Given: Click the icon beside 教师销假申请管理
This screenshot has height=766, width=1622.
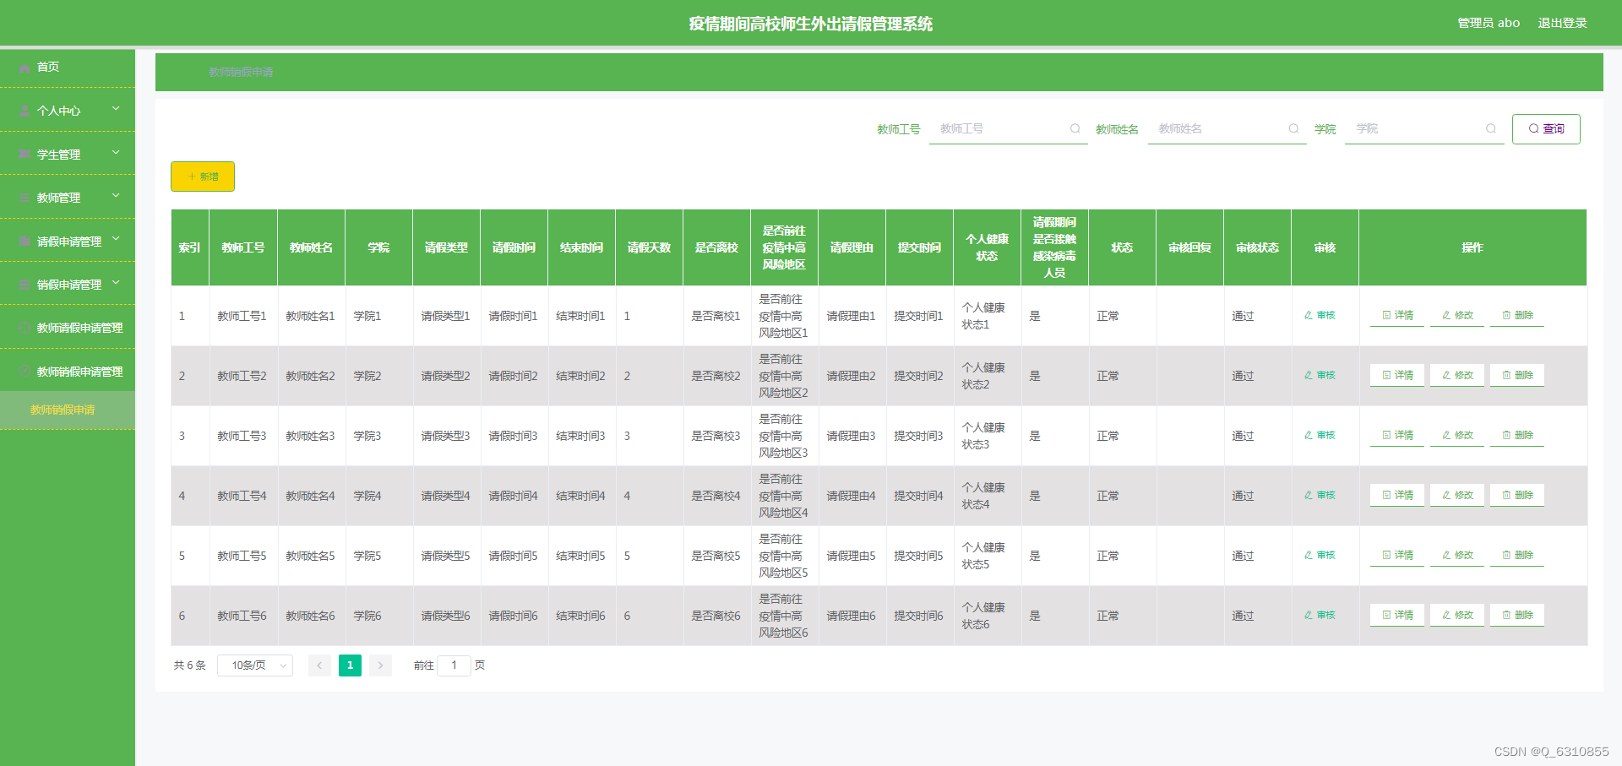Looking at the screenshot, I should pyautogui.click(x=24, y=372).
